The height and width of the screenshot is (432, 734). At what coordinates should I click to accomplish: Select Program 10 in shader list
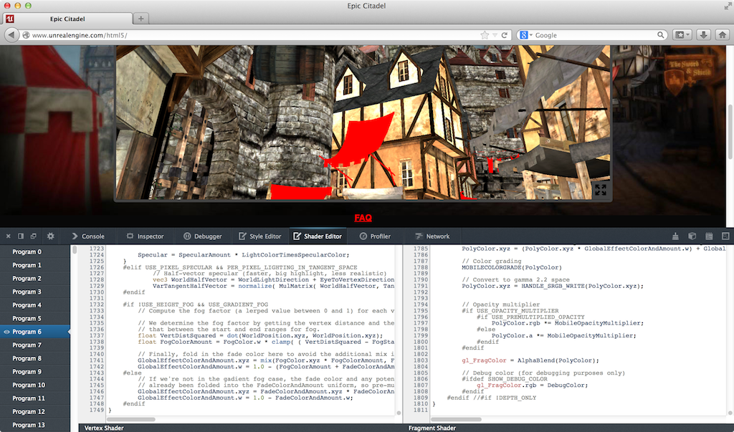click(35, 385)
